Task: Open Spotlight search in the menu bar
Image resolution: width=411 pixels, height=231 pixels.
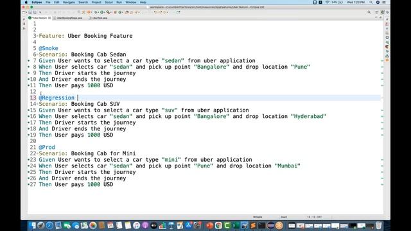Action: pos(371,3)
